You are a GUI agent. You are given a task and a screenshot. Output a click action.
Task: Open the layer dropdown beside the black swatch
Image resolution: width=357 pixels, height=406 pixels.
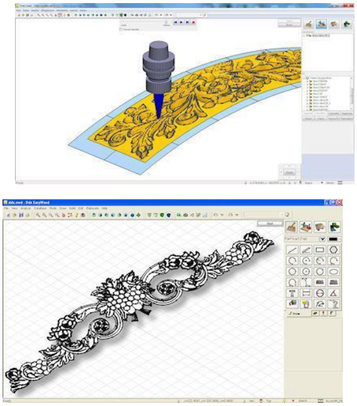(322, 239)
